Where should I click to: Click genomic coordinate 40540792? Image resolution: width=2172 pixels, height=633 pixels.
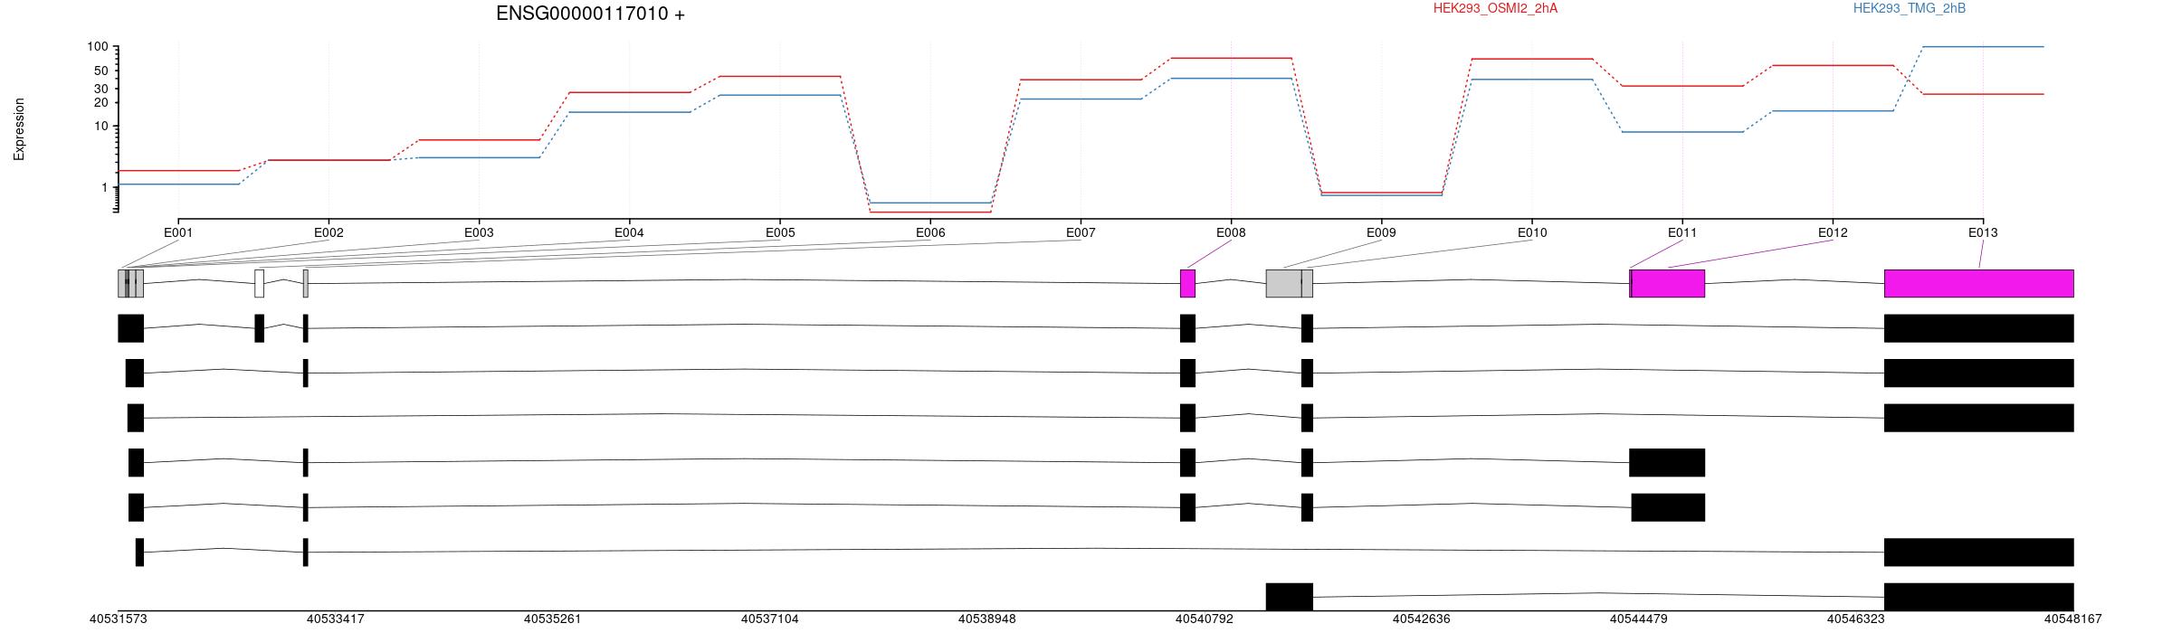pyautogui.click(x=1205, y=619)
